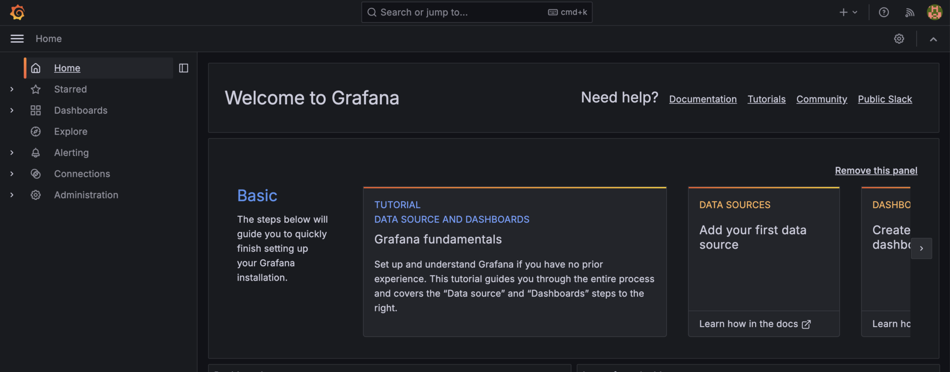Click the external link icon in docs
Screen dimensions: 950x372
[806, 324]
